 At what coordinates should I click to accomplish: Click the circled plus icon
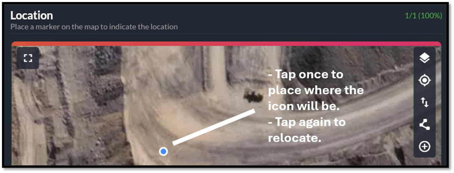tap(424, 147)
